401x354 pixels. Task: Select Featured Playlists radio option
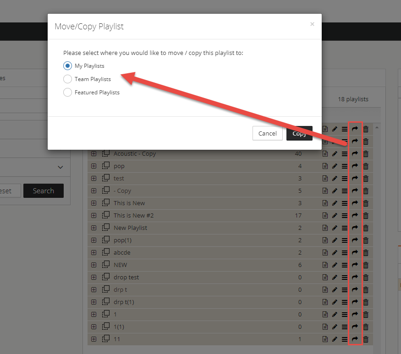tap(67, 92)
